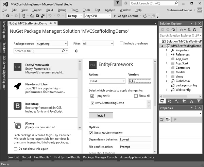Open the Analyze menu
Screen dimensions: 204x167
coord(110,10)
